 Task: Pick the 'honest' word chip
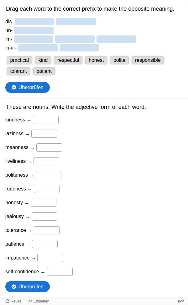tap(96, 60)
